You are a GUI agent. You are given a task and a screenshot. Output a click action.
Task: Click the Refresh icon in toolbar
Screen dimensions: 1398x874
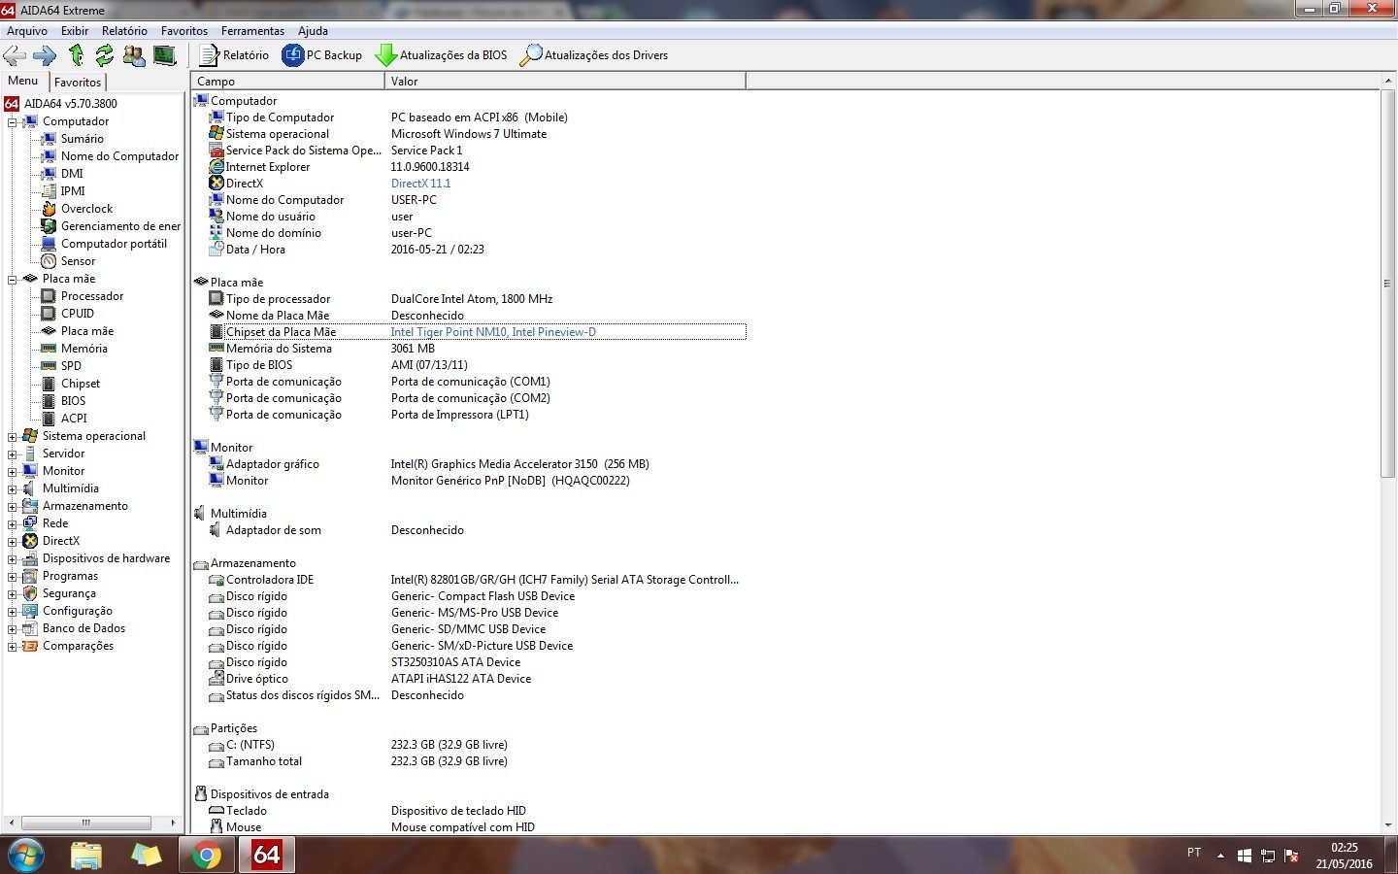coord(105,55)
